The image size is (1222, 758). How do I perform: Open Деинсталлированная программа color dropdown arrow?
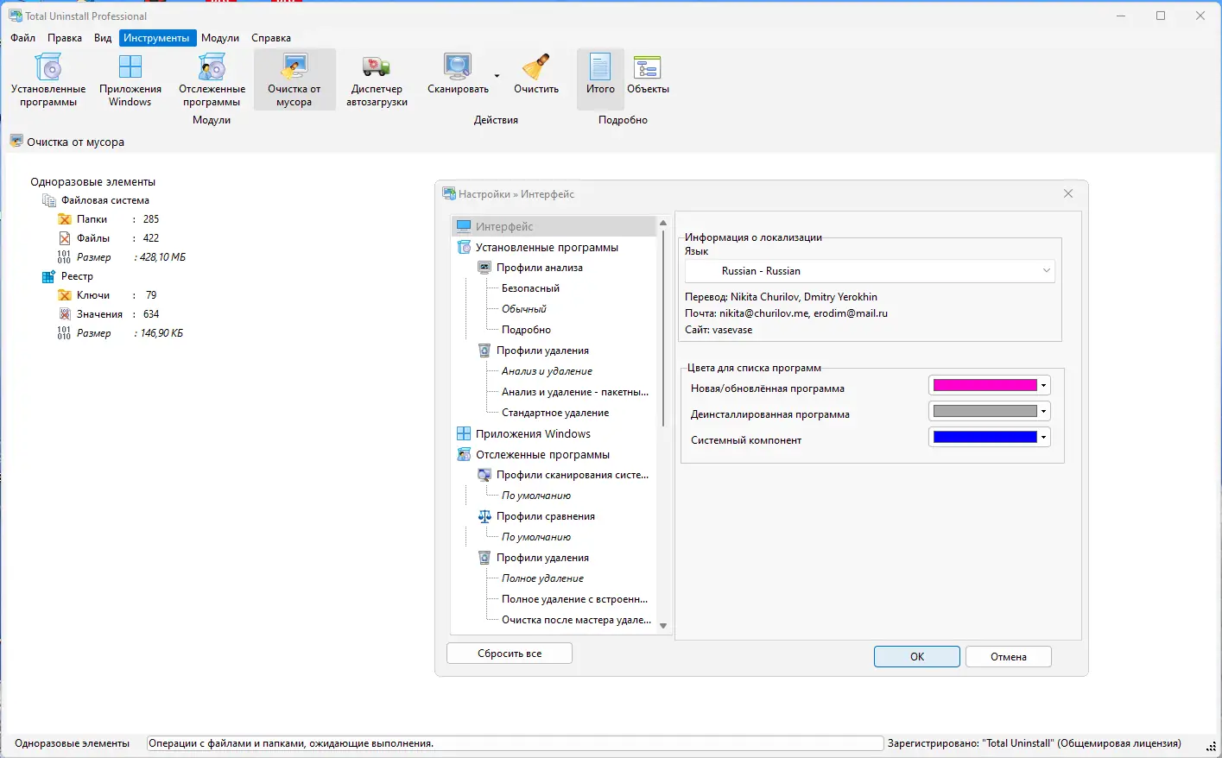(1043, 412)
